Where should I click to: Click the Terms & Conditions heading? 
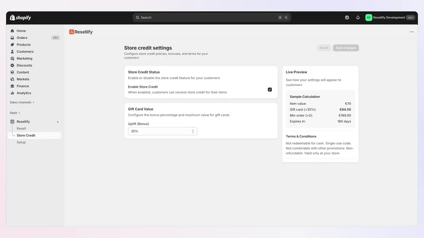[x=301, y=136]
